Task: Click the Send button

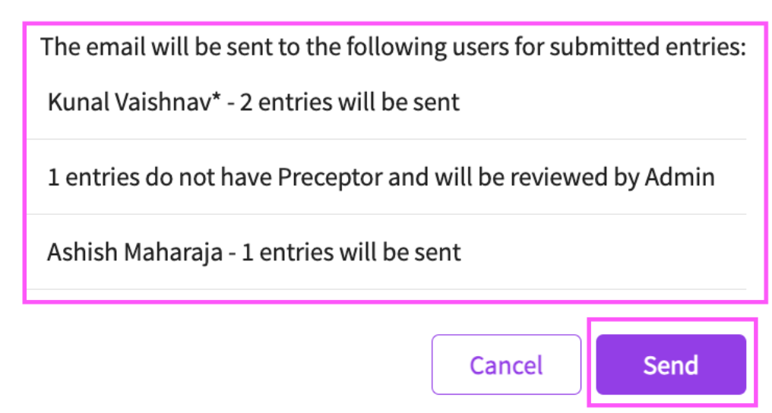Action: click(671, 364)
